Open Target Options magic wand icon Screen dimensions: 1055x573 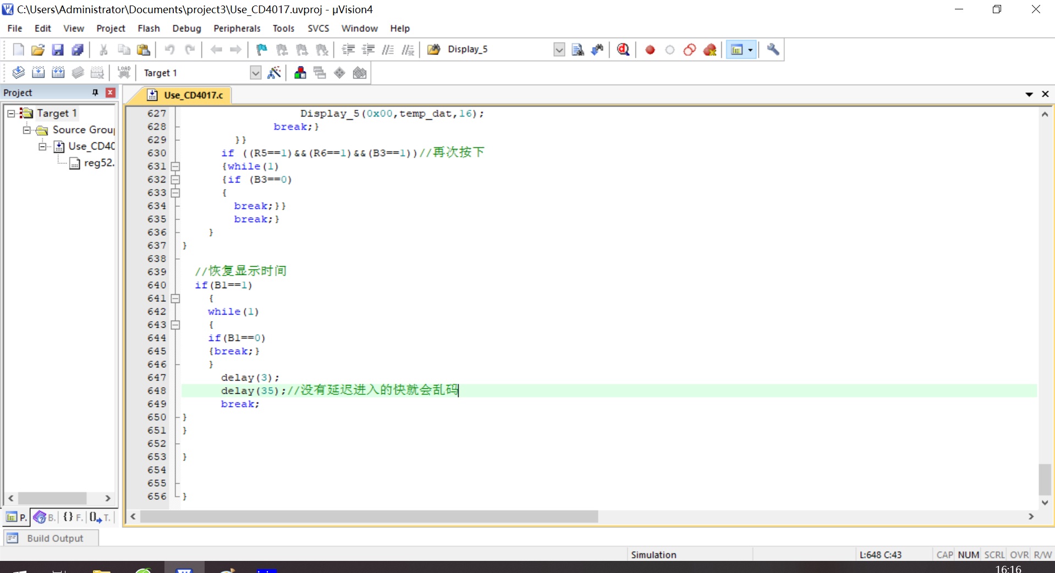click(274, 73)
